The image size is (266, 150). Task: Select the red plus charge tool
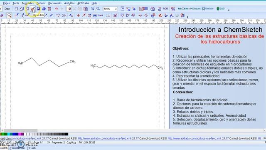pyautogui.click(x=78, y=15)
